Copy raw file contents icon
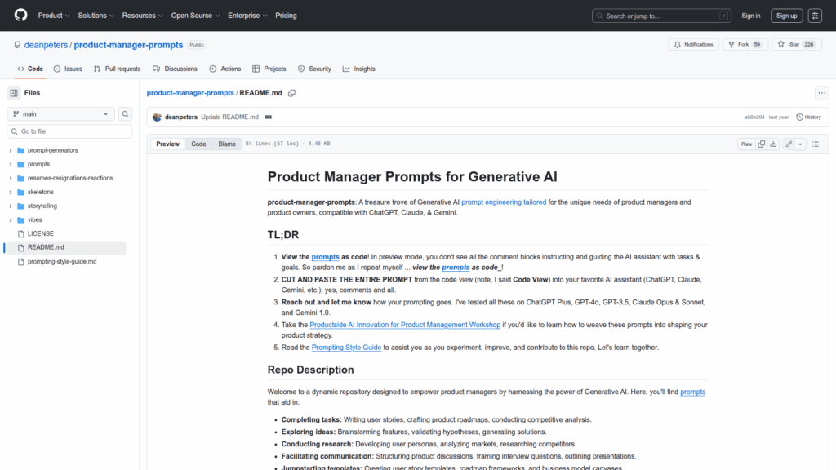Screen dimensions: 836x470 (762, 144)
